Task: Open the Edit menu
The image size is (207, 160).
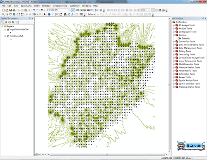Action: (10, 6)
